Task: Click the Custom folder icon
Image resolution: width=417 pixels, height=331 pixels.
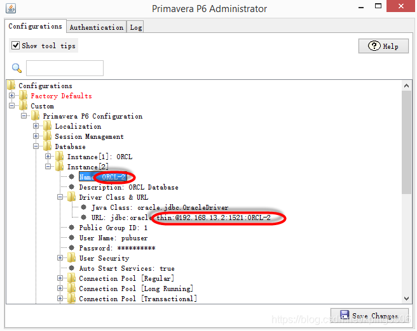Action: pos(24,105)
